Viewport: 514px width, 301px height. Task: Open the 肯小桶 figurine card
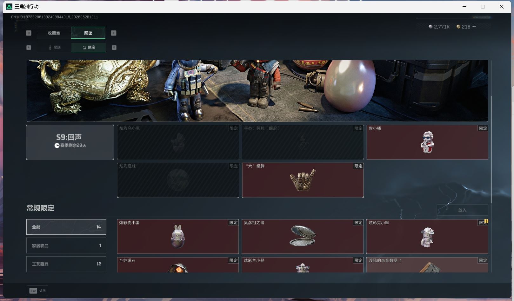(427, 142)
